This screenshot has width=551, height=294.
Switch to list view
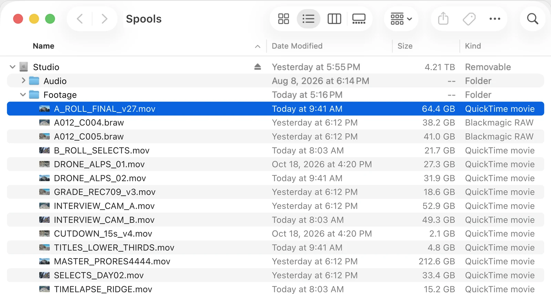[308, 19]
